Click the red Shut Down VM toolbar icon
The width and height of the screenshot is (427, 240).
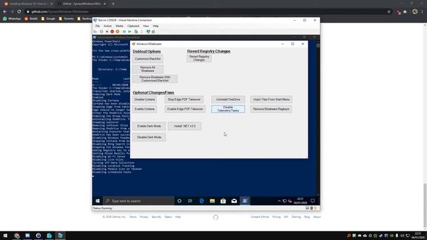click(x=112, y=31)
